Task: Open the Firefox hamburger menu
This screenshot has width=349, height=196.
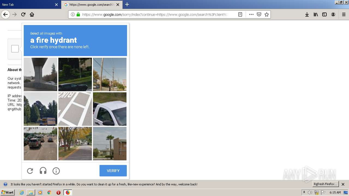Action: pyautogui.click(x=344, y=14)
